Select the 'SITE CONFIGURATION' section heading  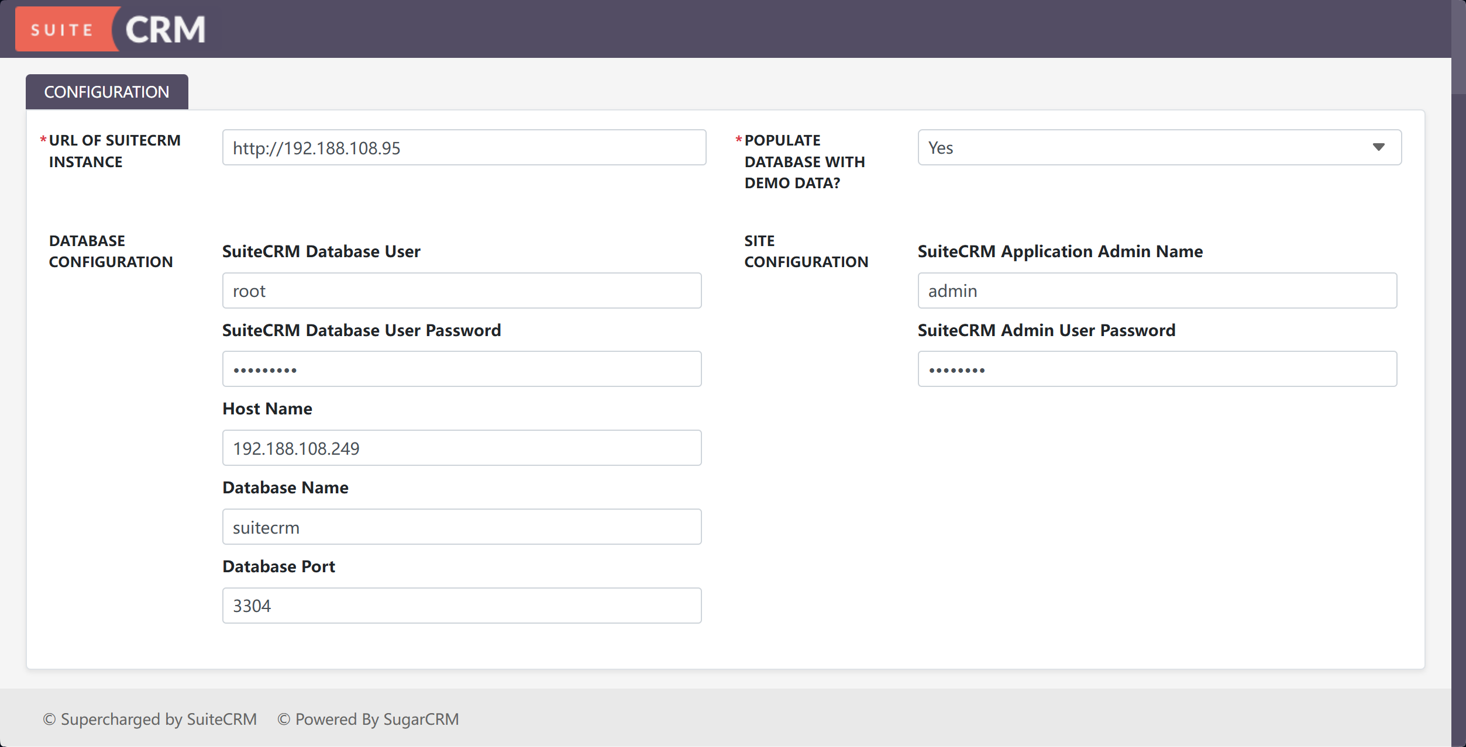tap(806, 251)
